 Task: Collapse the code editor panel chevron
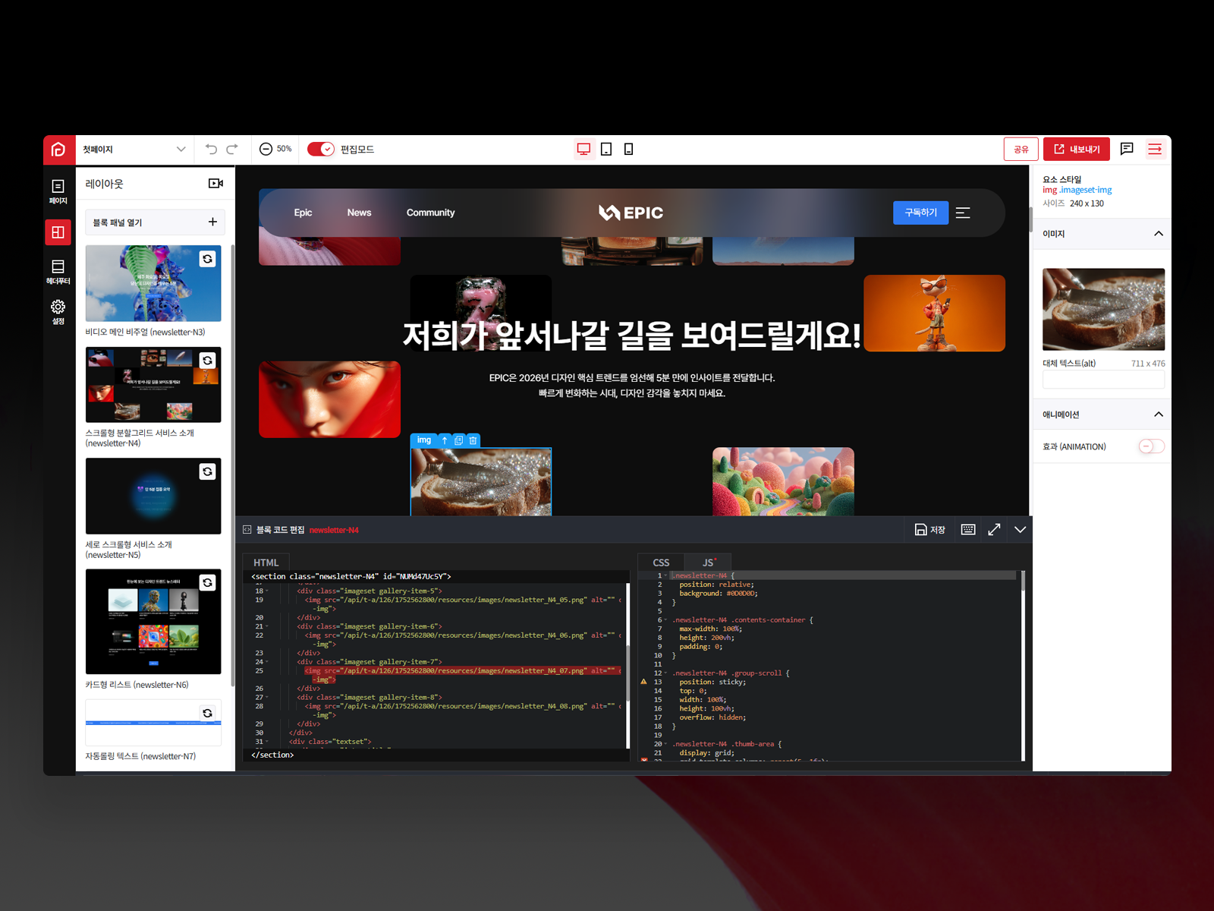(x=1020, y=530)
